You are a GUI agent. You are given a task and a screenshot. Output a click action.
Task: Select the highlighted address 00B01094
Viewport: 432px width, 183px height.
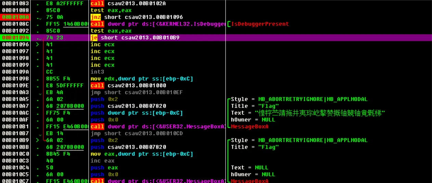(15, 38)
